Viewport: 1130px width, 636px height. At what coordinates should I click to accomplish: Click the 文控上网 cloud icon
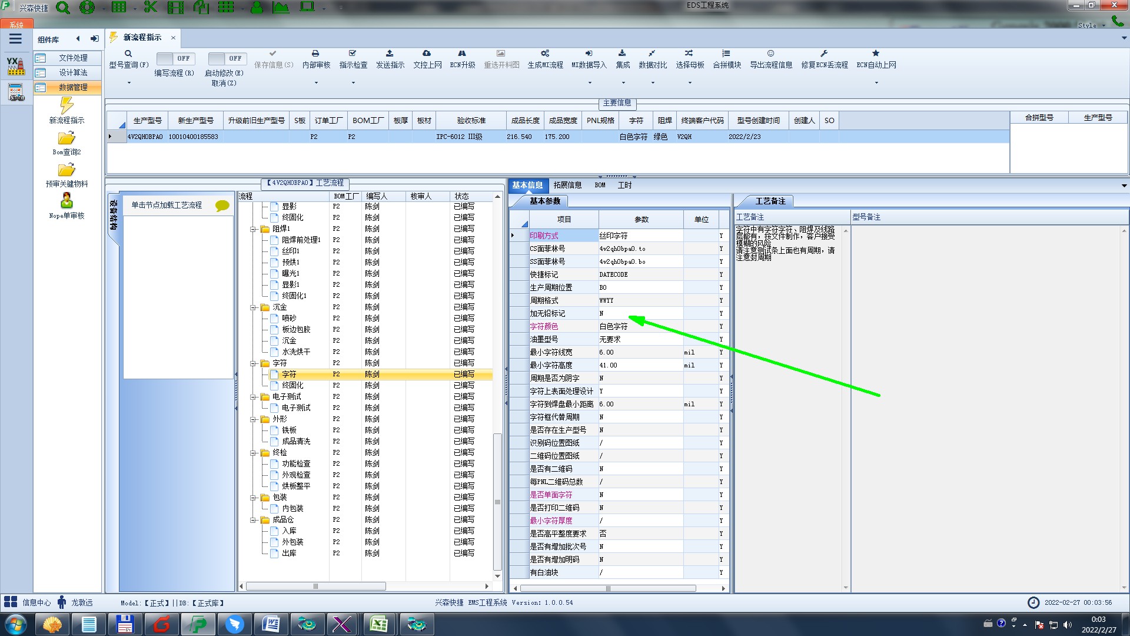[427, 54]
